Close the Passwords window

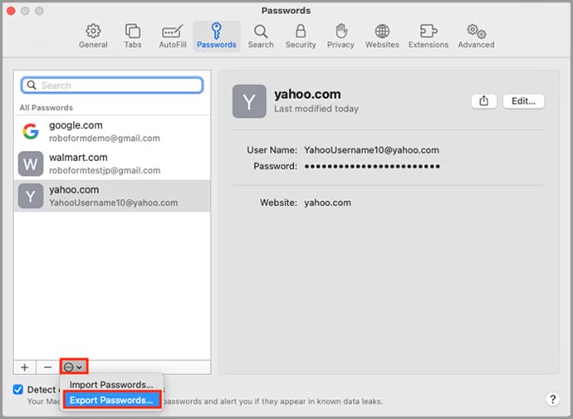pyautogui.click(x=11, y=11)
